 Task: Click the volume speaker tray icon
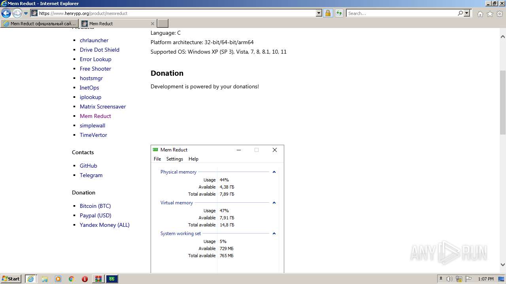pyautogui.click(x=449, y=279)
